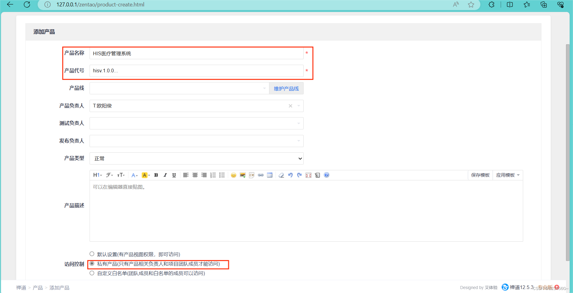Open the font size dropdown in the editor
The height and width of the screenshot is (293, 573).
pos(121,175)
